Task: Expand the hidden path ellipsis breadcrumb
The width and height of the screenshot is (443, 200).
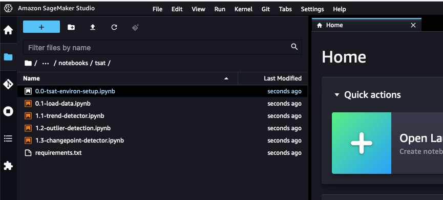Action: coord(46,63)
